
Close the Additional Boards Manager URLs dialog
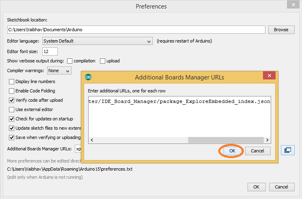coord(269,75)
